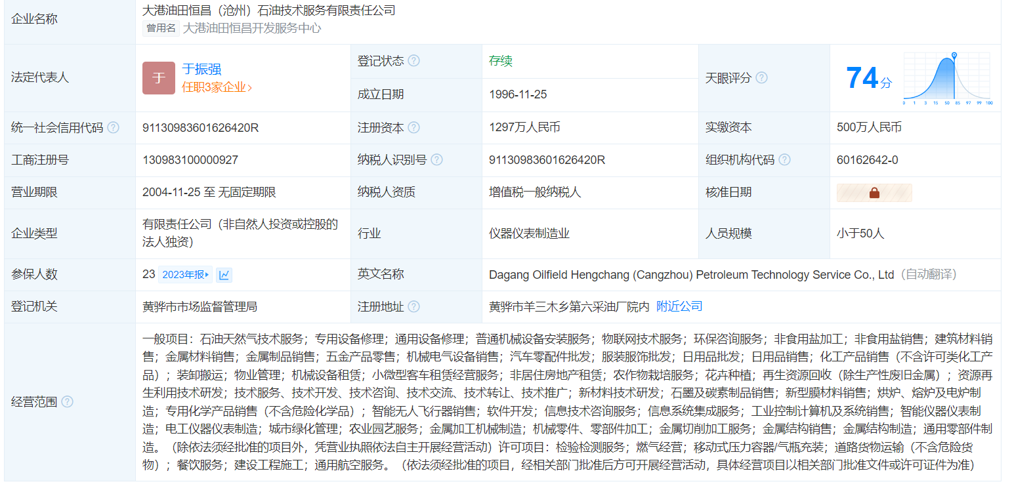Click the help icon next to 注册资本
This screenshot has width=1012, height=488.
tap(413, 127)
